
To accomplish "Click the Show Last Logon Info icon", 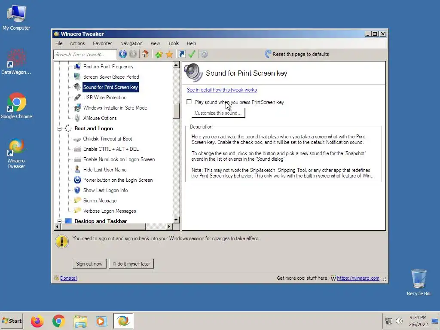I will pos(77,190).
